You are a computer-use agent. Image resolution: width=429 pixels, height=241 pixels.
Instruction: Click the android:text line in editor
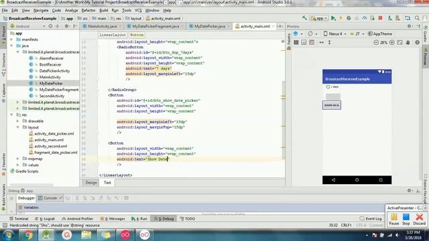(143, 159)
